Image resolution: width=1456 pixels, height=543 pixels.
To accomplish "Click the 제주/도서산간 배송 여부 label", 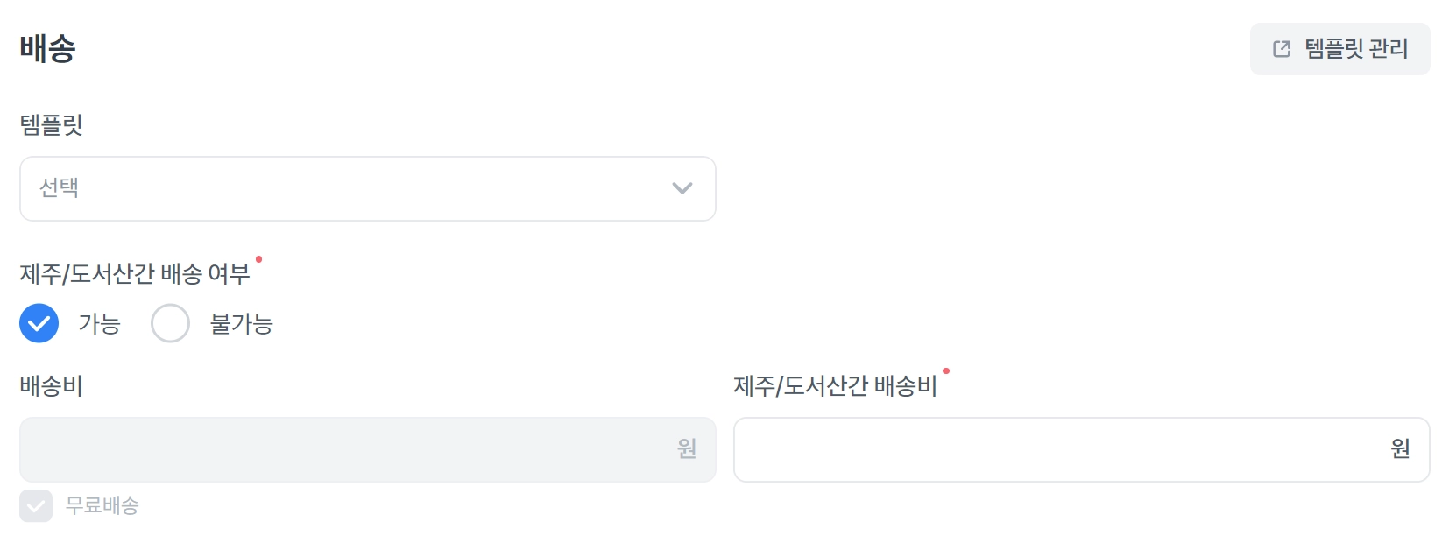I will pyautogui.click(x=135, y=274).
